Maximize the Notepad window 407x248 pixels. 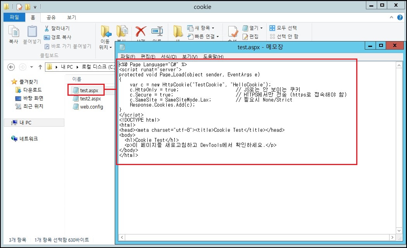381,46
